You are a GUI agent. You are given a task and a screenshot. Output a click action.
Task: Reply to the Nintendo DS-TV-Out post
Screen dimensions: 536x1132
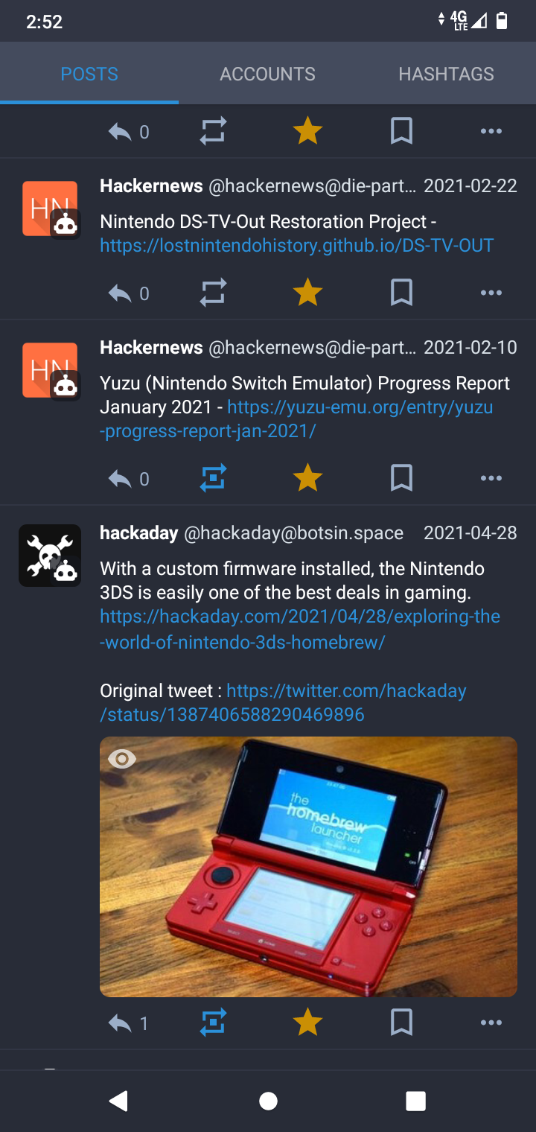click(x=120, y=293)
